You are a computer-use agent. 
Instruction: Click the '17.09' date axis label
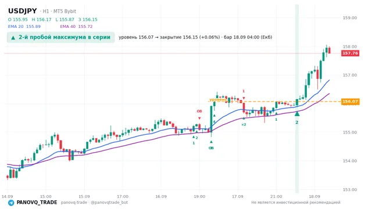238,196
